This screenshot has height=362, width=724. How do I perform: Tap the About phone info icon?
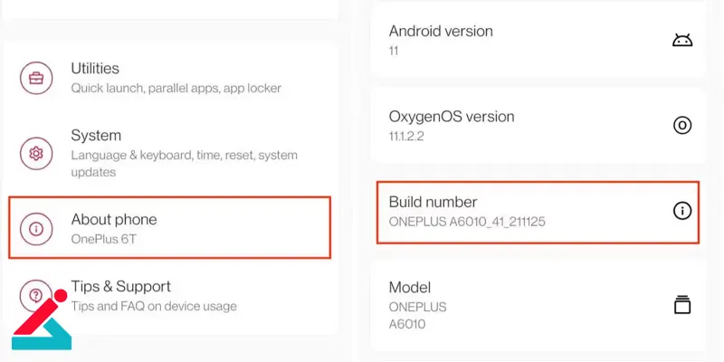point(37,228)
